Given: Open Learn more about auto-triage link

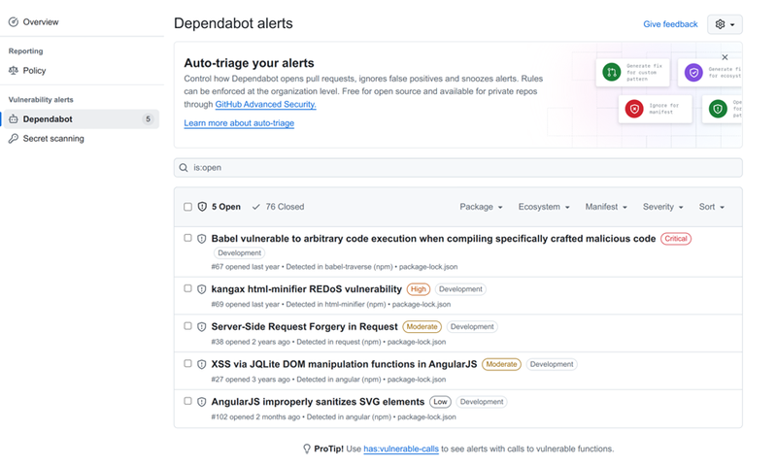Looking at the screenshot, I should point(239,123).
